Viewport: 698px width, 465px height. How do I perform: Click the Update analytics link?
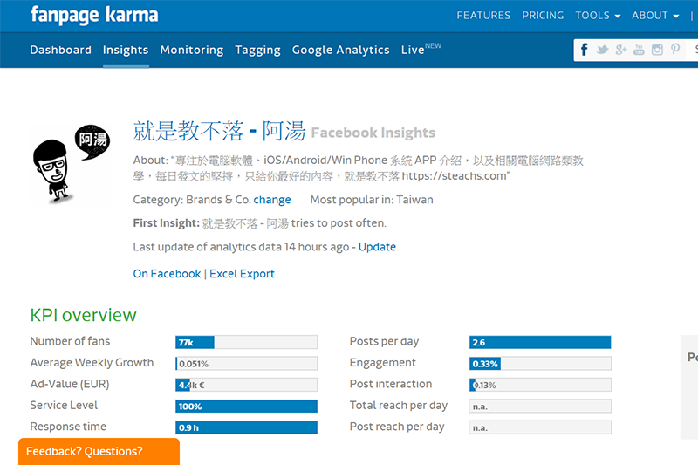pyautogui.click(x=377, y=247)
